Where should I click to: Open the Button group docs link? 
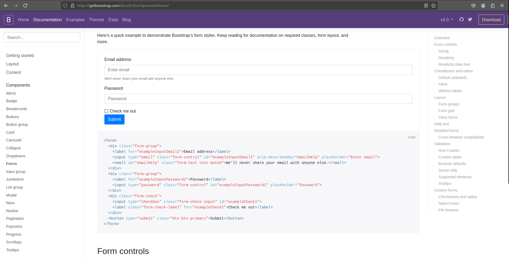17,124
